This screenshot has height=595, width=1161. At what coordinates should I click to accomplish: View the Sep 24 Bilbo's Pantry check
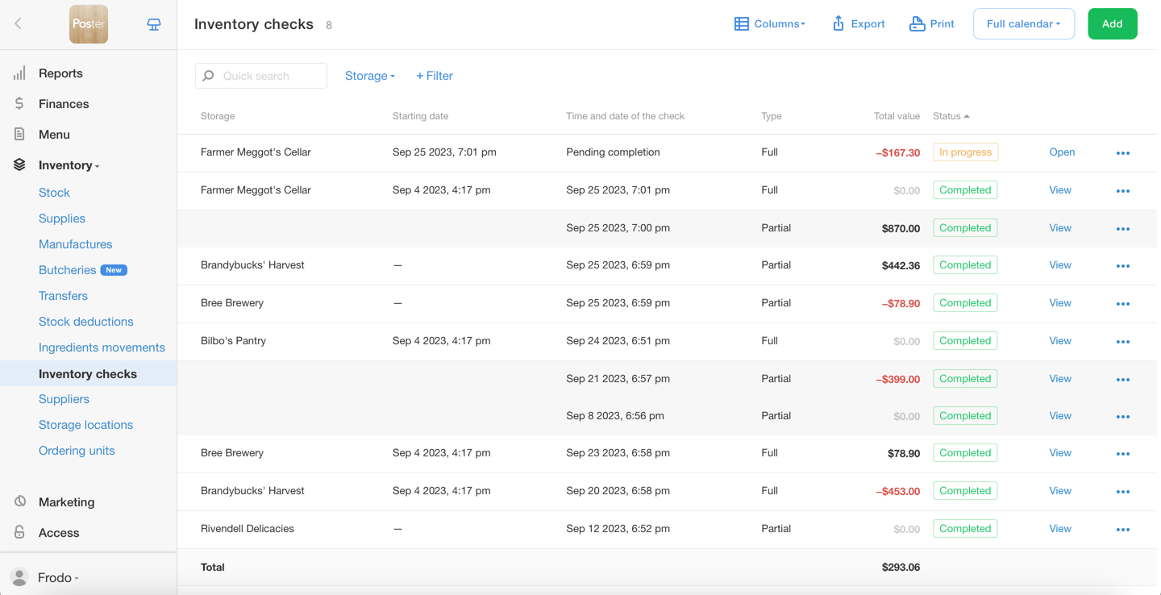click(1060, 341)
